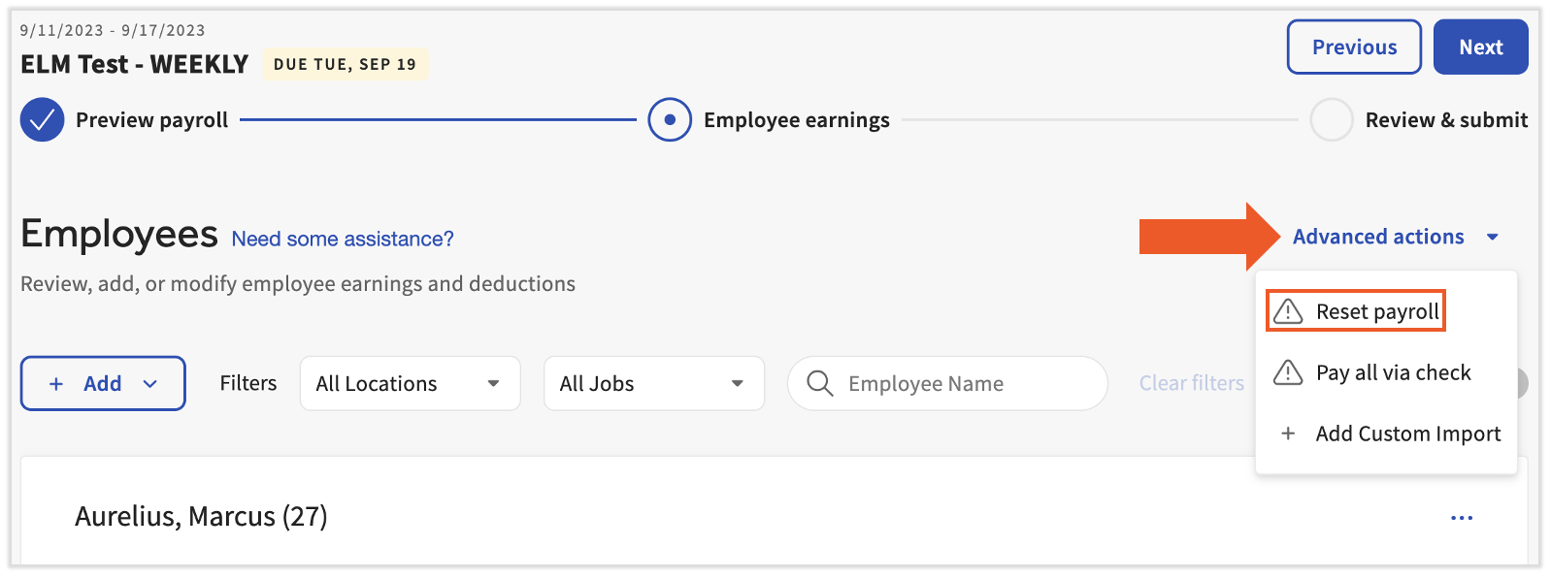Select Pay all via check option

pos(1393,372)
